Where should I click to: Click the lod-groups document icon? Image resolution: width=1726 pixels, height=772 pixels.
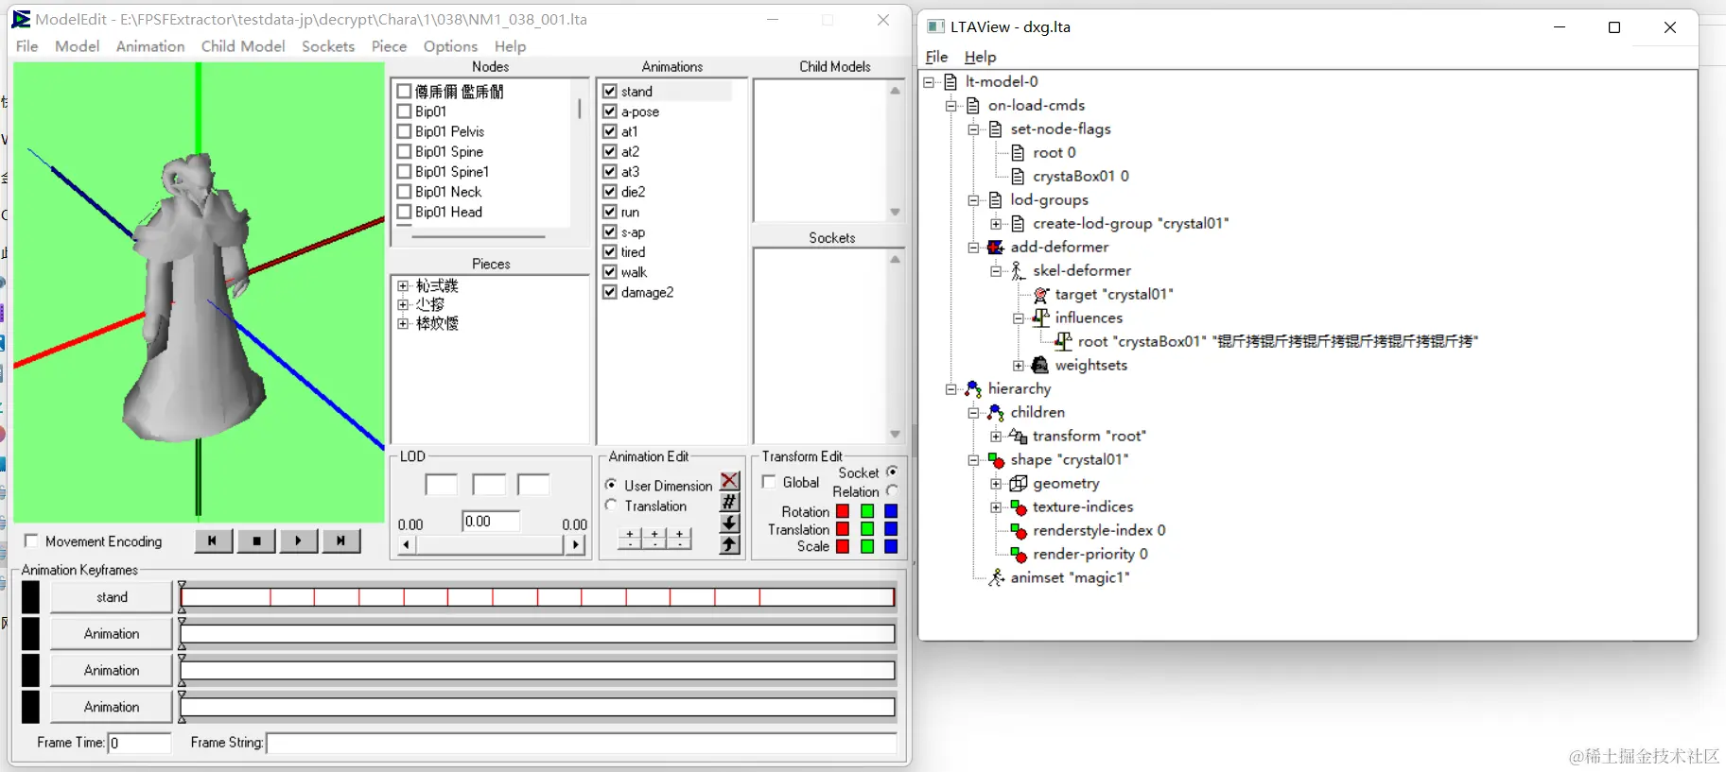click(x=995, y=200)
